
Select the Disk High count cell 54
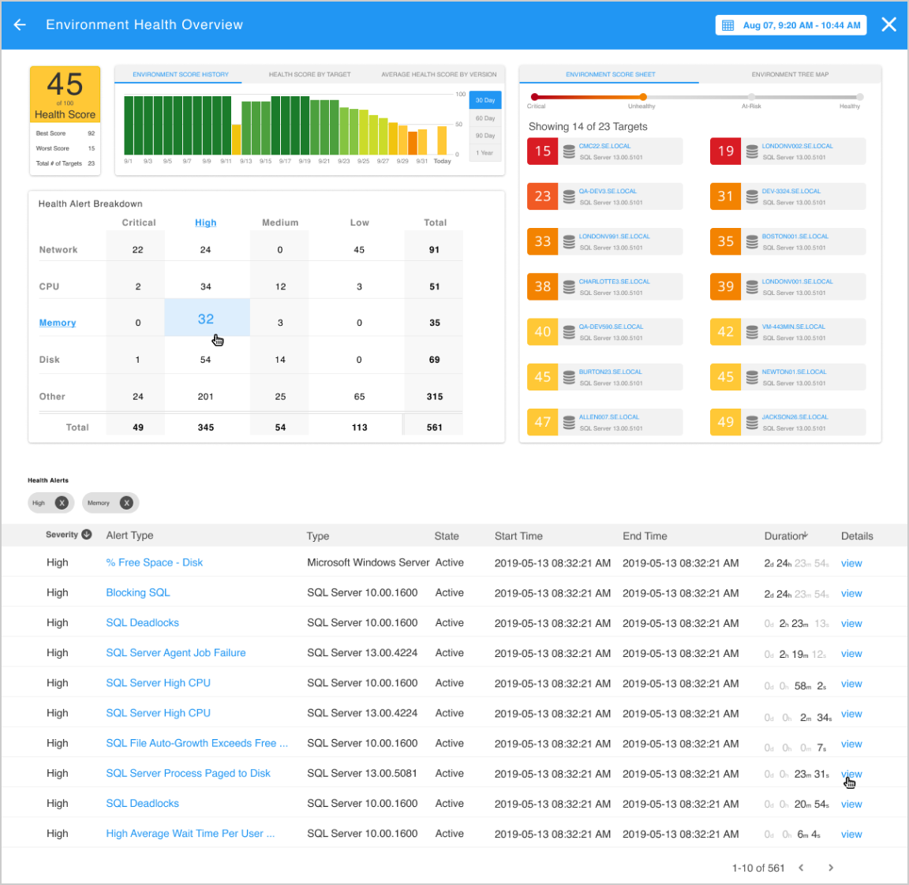[206, 360]
